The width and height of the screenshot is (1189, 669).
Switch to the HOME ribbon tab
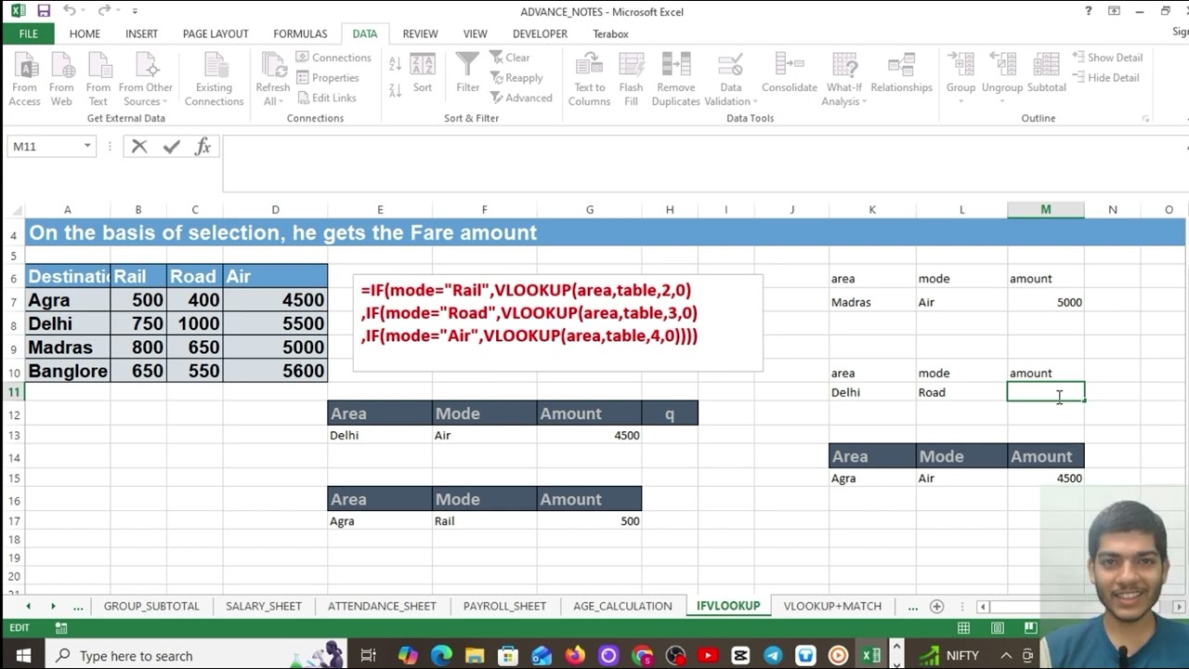pos(85,33)
